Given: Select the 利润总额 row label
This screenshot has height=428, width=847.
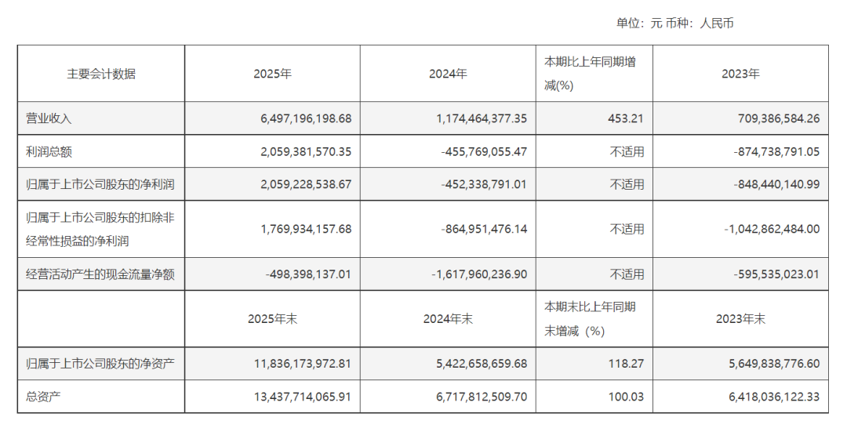Looking at the screenshot, I should click(x=49, y=151).
